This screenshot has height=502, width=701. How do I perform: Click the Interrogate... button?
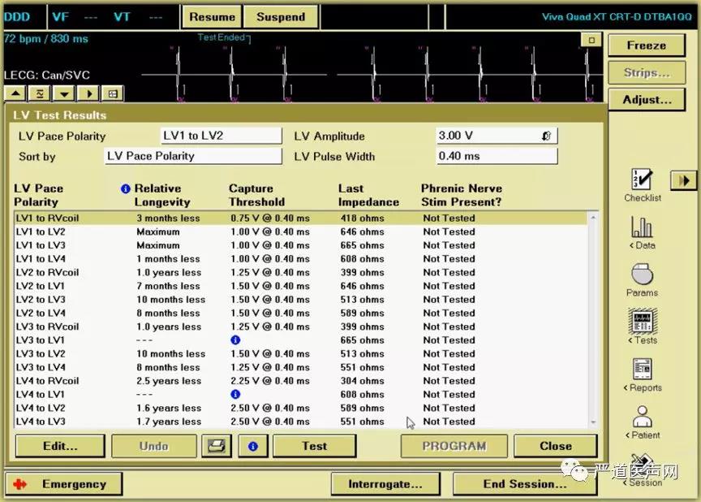point(385,484)
